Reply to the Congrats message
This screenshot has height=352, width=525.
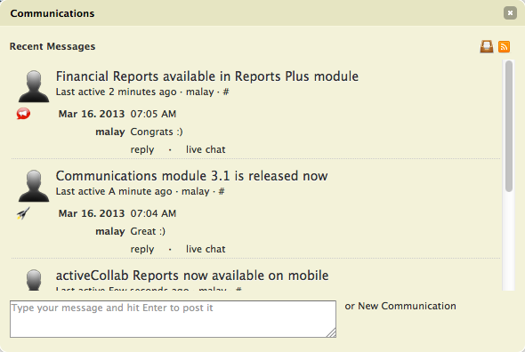tap(142, 149)
